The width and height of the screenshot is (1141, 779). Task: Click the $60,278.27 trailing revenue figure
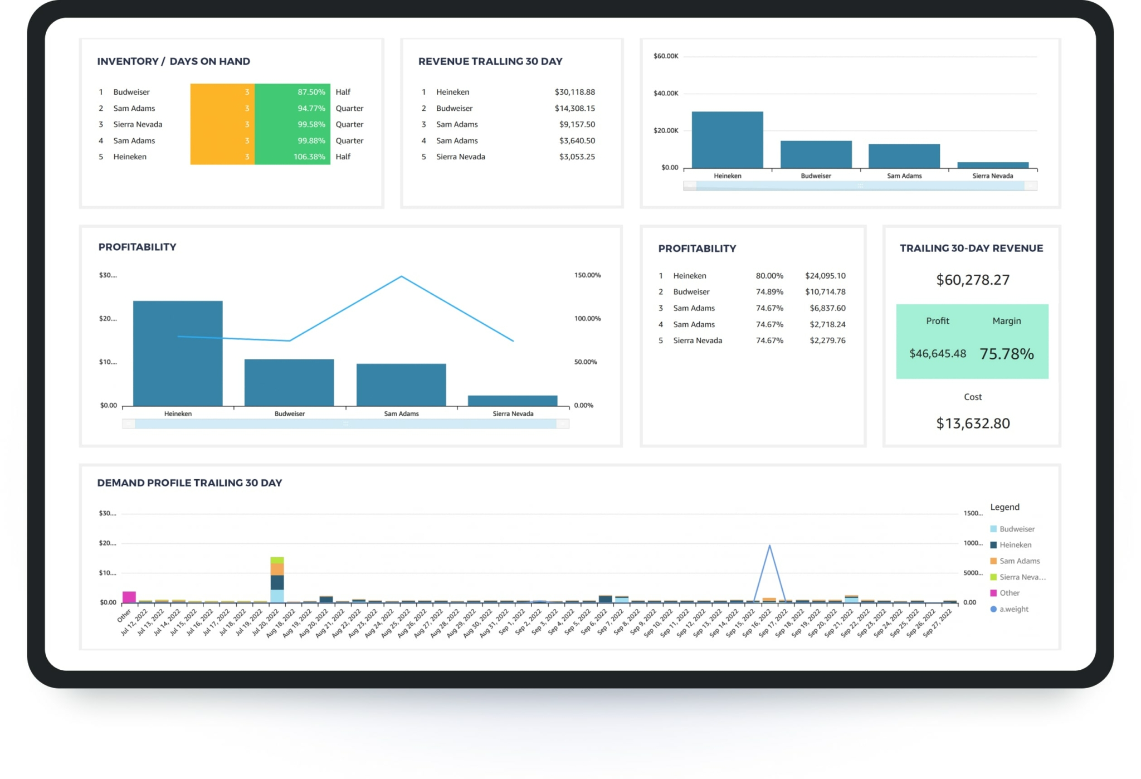[972, 280]
